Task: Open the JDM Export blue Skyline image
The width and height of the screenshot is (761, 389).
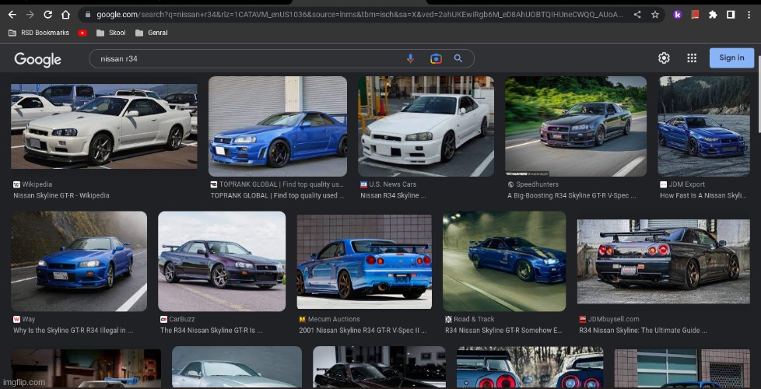Action: click(703, 126)
